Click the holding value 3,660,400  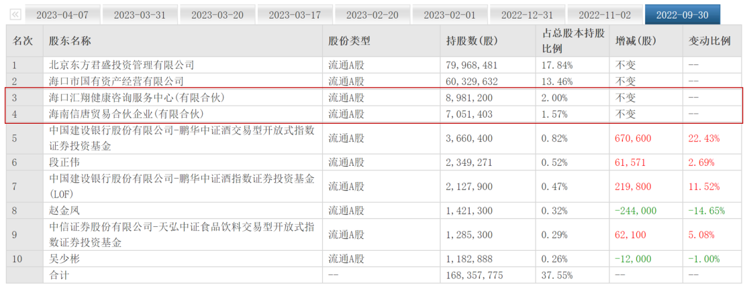(468, 138)
